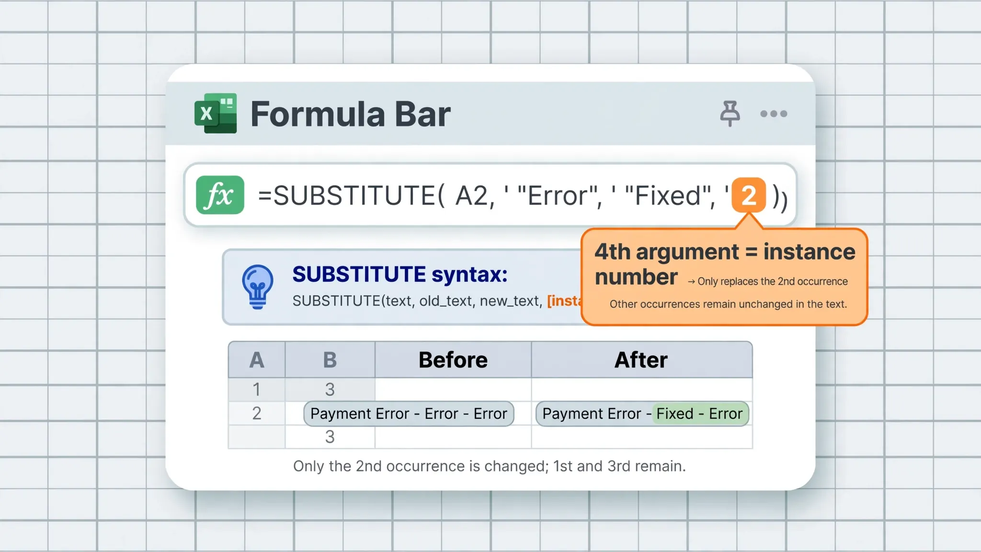981x552 pixels.
Task: Click the lightbulb tip icon
Action: (x=258, y=287)
